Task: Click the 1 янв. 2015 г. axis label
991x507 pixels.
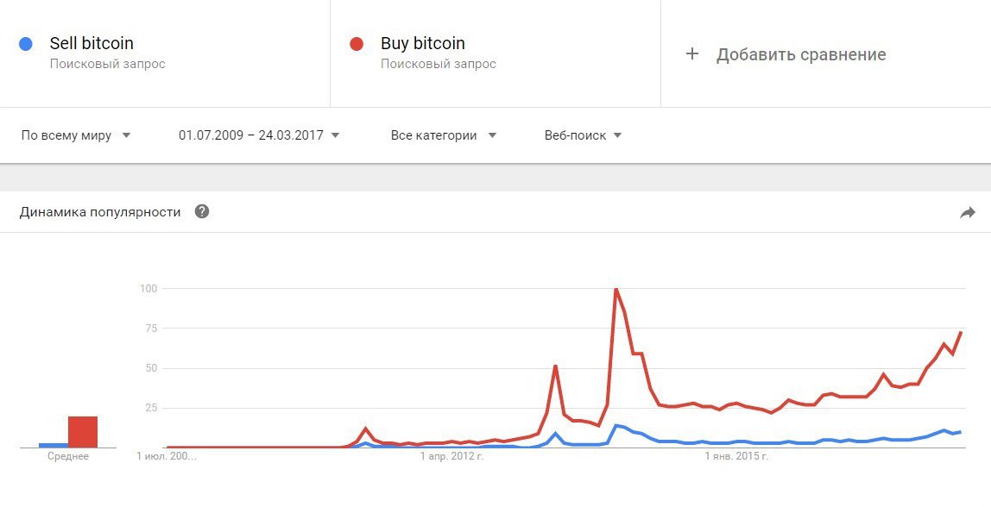Action: 737,456
